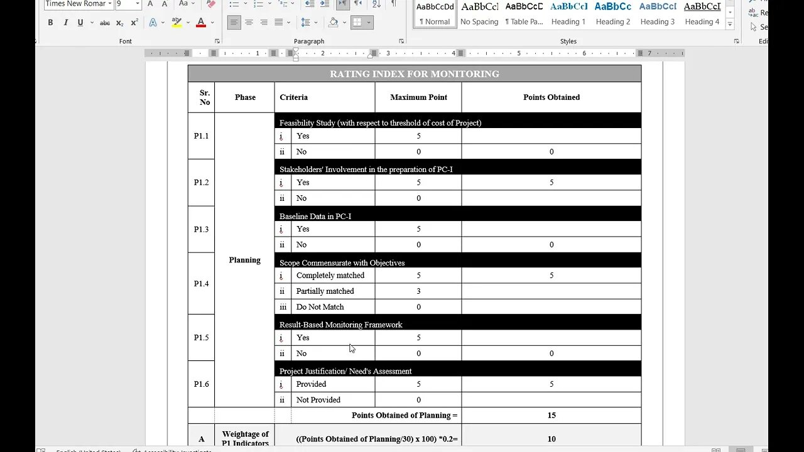Align text right
The width and height of the screenshot is (804, 452).
click(263, 23)
